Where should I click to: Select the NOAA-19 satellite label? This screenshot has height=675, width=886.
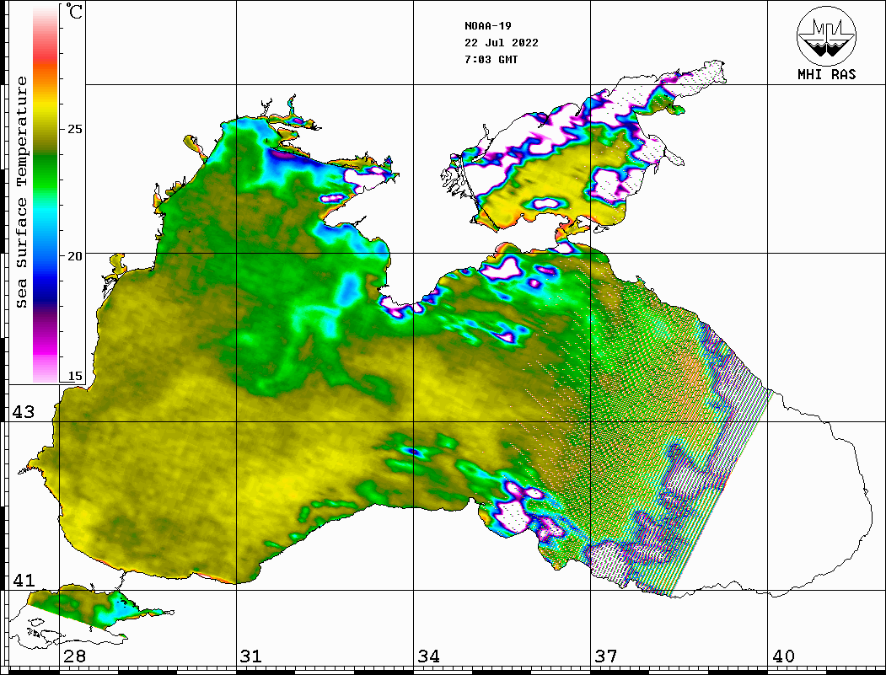click(x=487, y=26)
